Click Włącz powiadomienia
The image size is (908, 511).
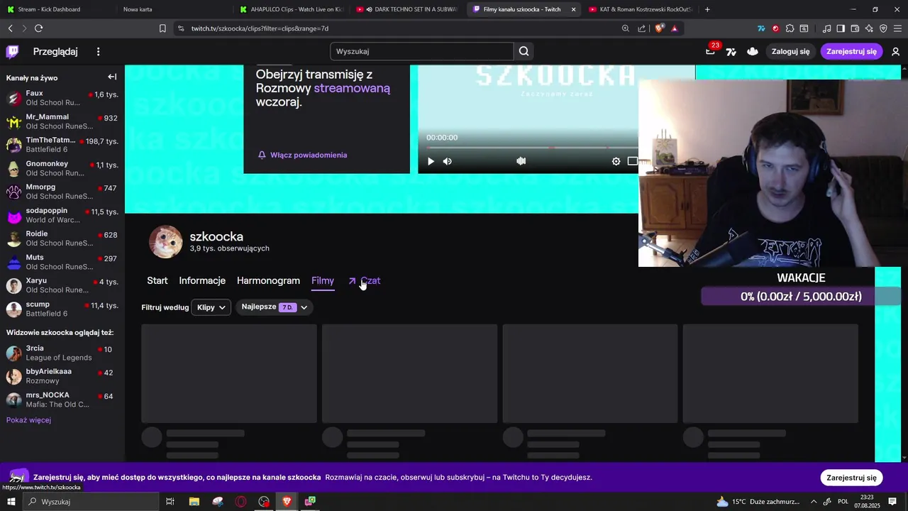303,155
